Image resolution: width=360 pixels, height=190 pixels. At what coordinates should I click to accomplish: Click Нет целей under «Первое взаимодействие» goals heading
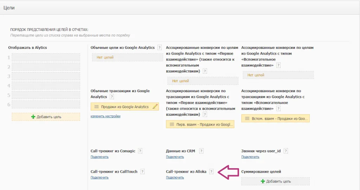pyautogui.click(x=203, y=81)
